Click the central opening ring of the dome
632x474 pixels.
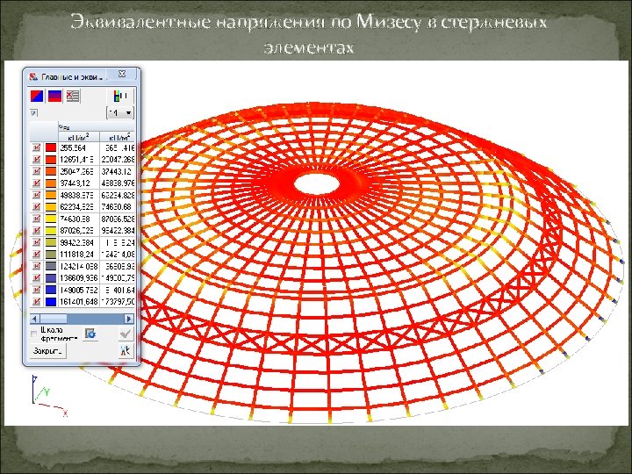317,183
